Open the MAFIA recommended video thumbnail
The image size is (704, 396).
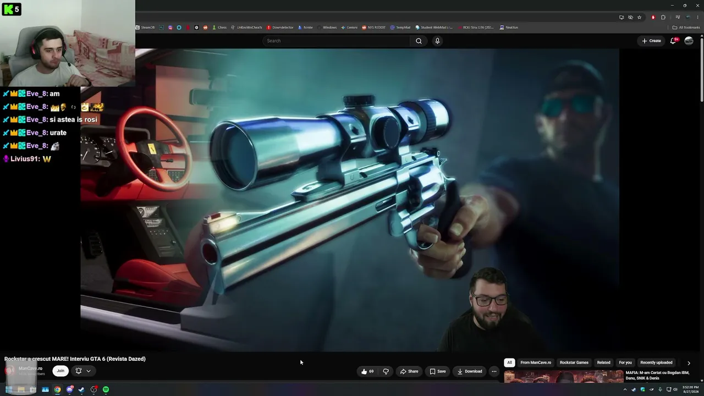[564, 377]
